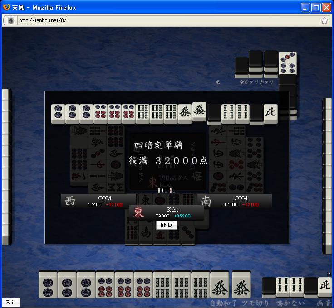Toggle the 音 sound option
The image size is (334, 308).
(x=328, y=303)
